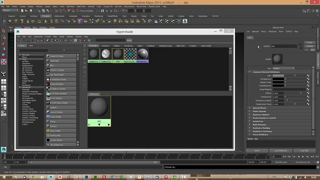Open the Hypershade Bookmarks menu
320x180 pixels.
pos(38,37)
